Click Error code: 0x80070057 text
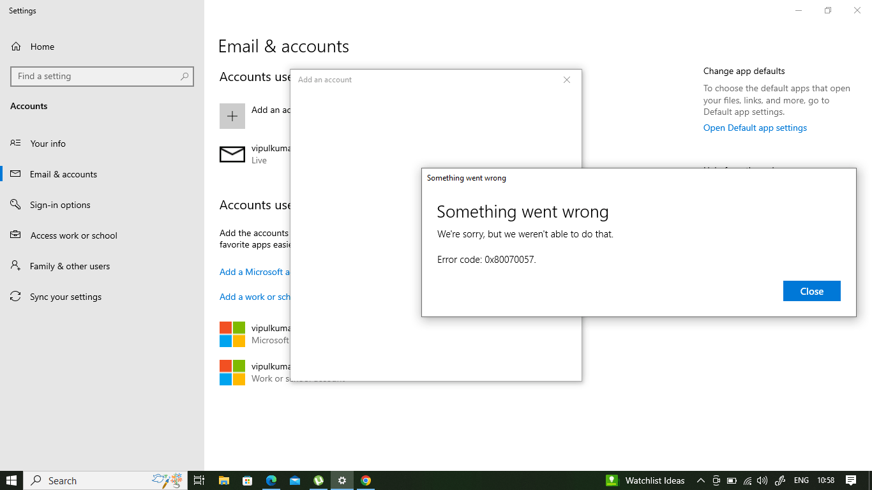The width and height of the screenshot is (872, 490). tap(486, 260)
